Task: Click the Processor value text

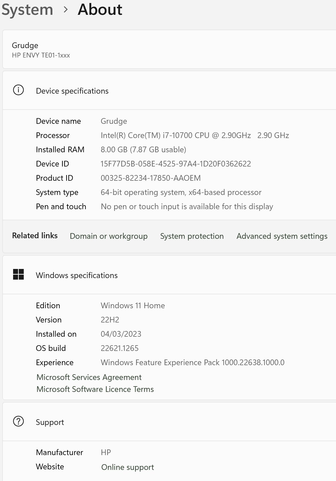Action: coord(195,135)
